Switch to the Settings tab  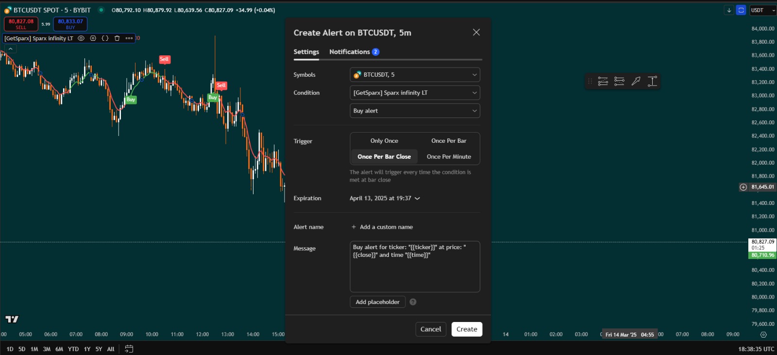(306, 52)
